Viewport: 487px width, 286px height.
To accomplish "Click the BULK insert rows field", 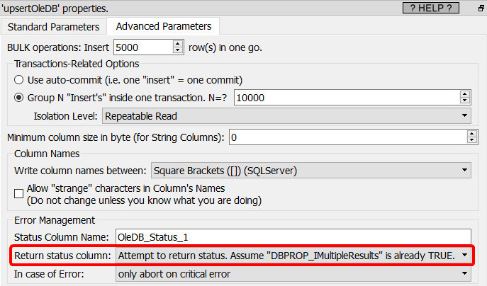I will point(143,47).
